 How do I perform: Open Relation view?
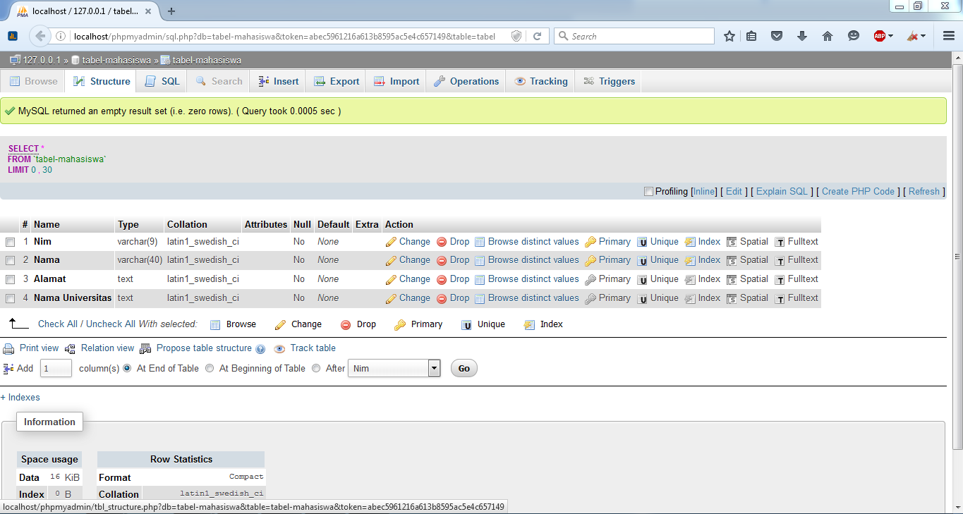[x=107, y=348]
